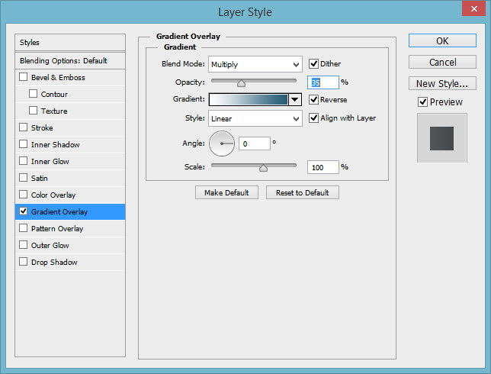Toggle the Preview checkbox

(x=422, y=102)
